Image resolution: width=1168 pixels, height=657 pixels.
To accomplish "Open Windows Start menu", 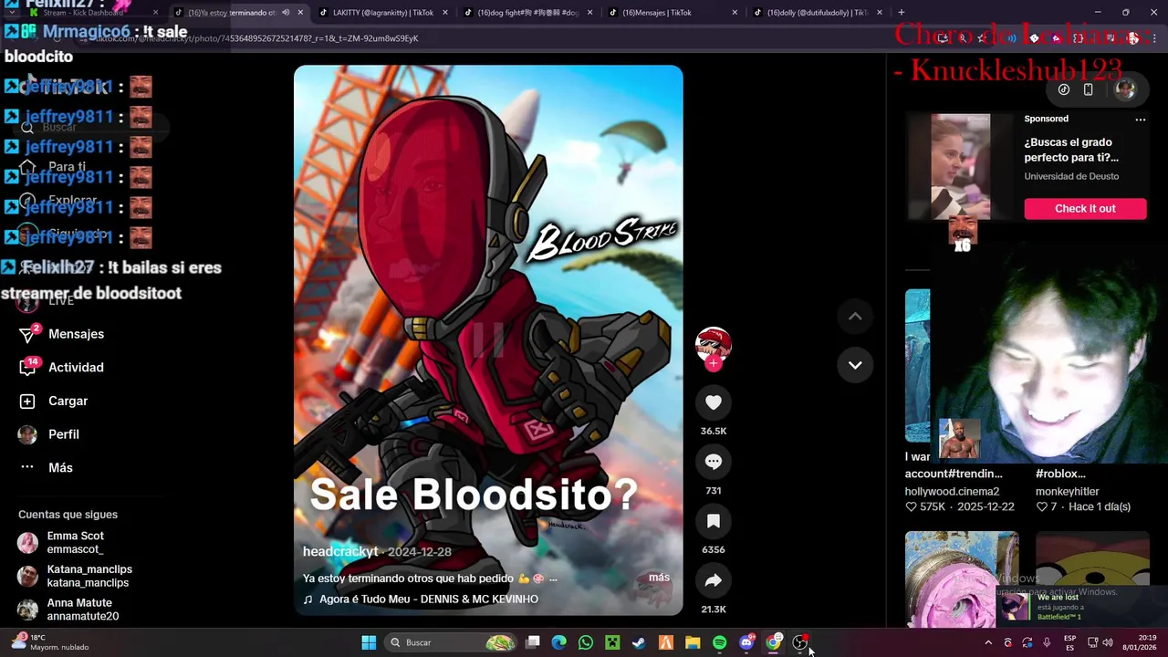I will click(x=369, y=642).
